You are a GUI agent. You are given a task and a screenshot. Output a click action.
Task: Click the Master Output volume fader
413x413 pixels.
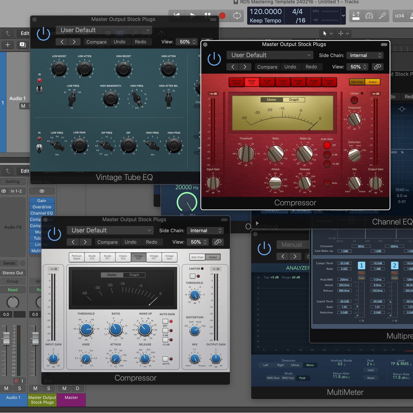coord(35,338)
